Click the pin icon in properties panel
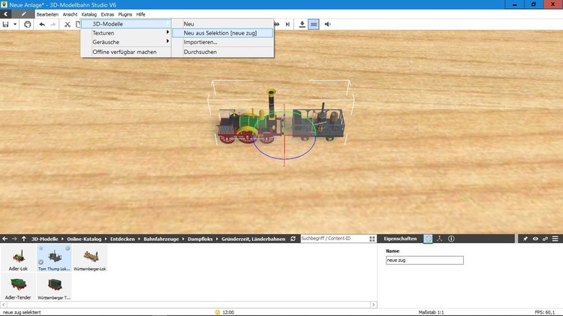This screenshot has width=563, height=316. point(525,239)
